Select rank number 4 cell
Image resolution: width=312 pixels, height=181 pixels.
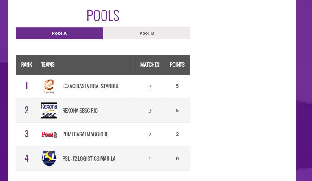26,158
